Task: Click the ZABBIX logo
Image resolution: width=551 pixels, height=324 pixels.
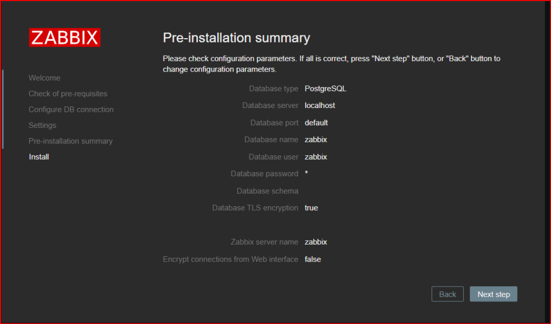Action: point(65,37)
